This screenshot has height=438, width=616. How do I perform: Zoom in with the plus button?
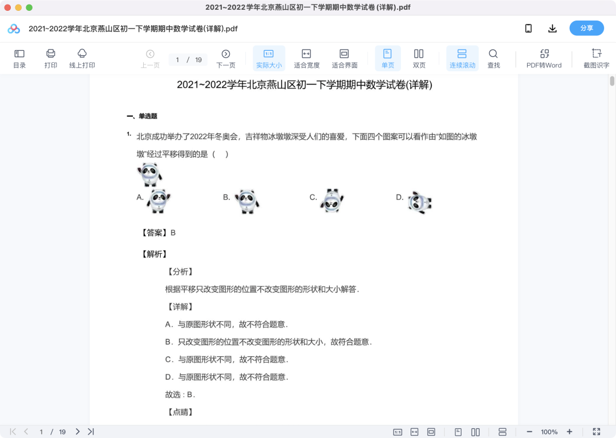[x=569, y=432]
